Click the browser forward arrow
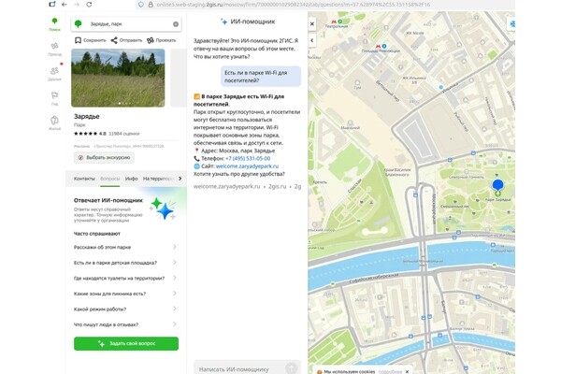This screenshot has height=374, width=561. point(77,5)
